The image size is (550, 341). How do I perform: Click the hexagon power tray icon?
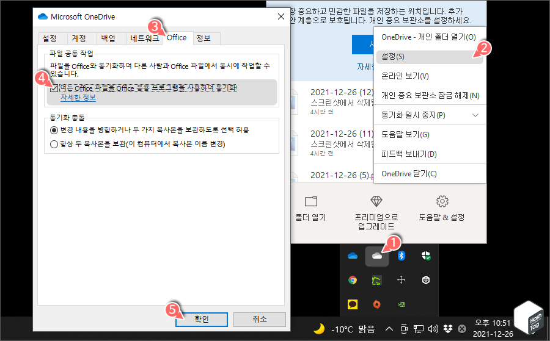pos(426,280)
